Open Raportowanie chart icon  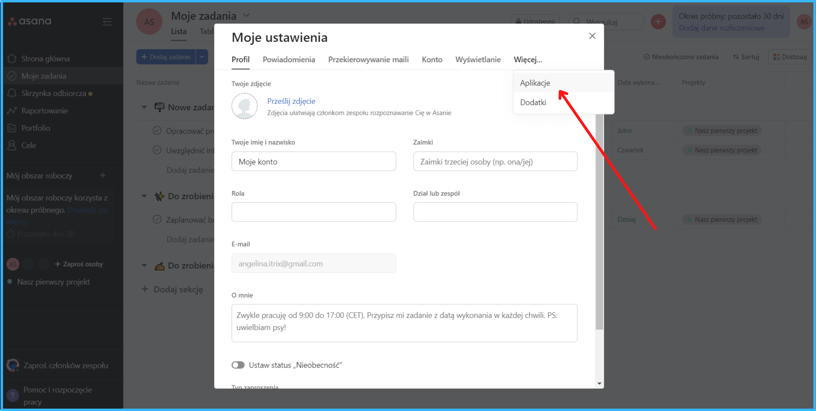coord(12,111)
